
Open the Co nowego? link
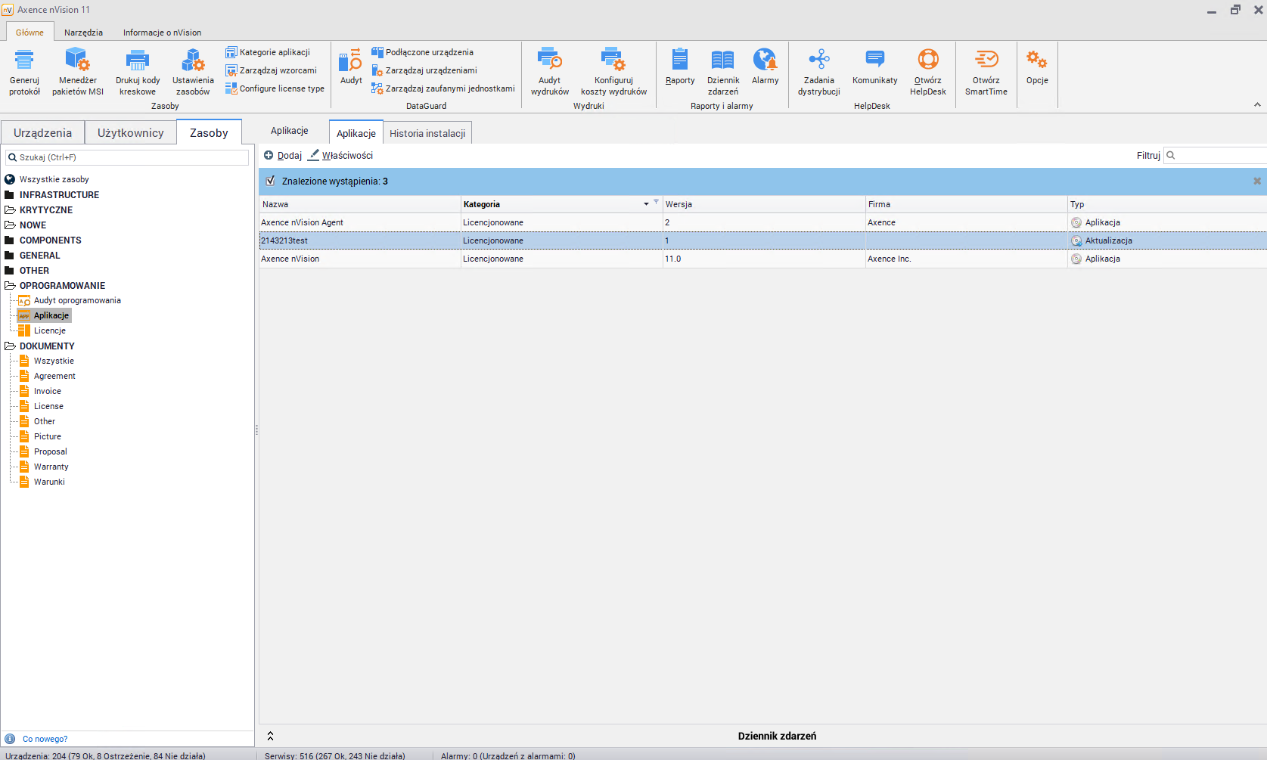coord(45,739)
